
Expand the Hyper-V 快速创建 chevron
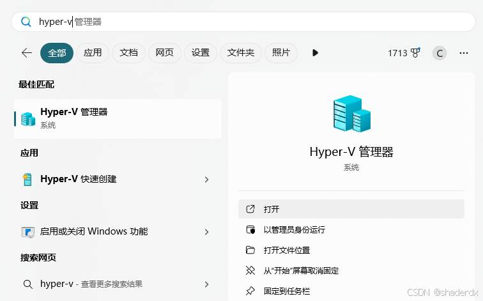coord(207,180)
